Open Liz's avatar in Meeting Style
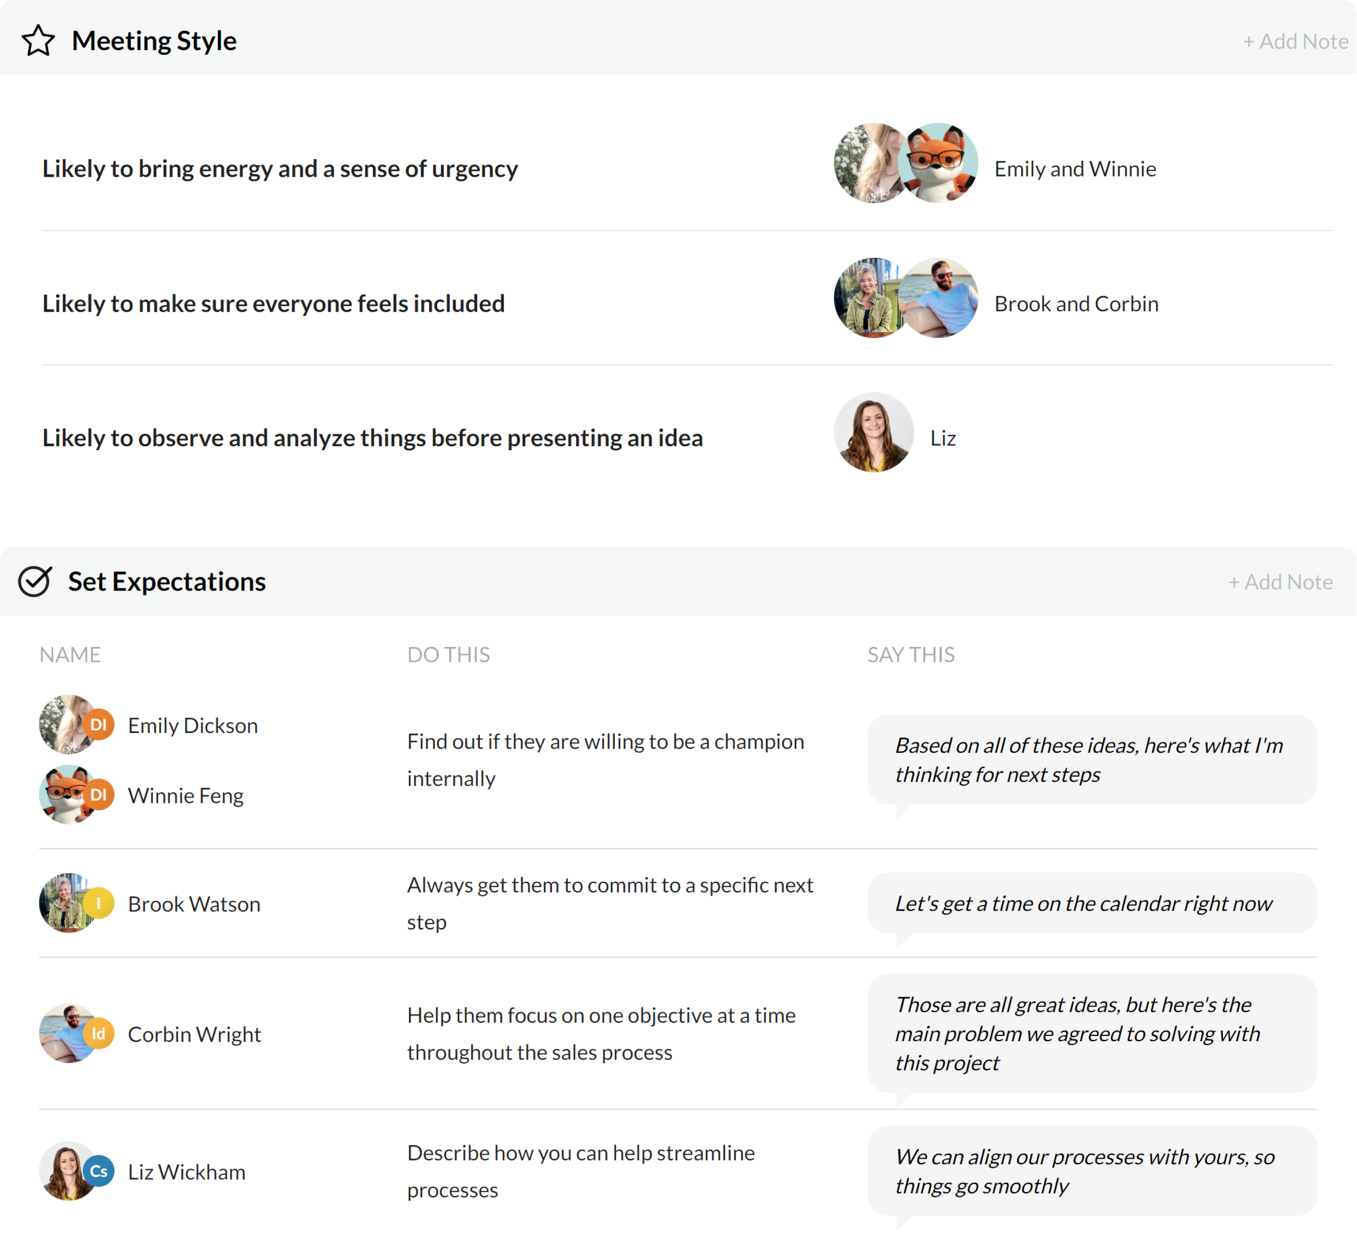 tap(874, 432)
